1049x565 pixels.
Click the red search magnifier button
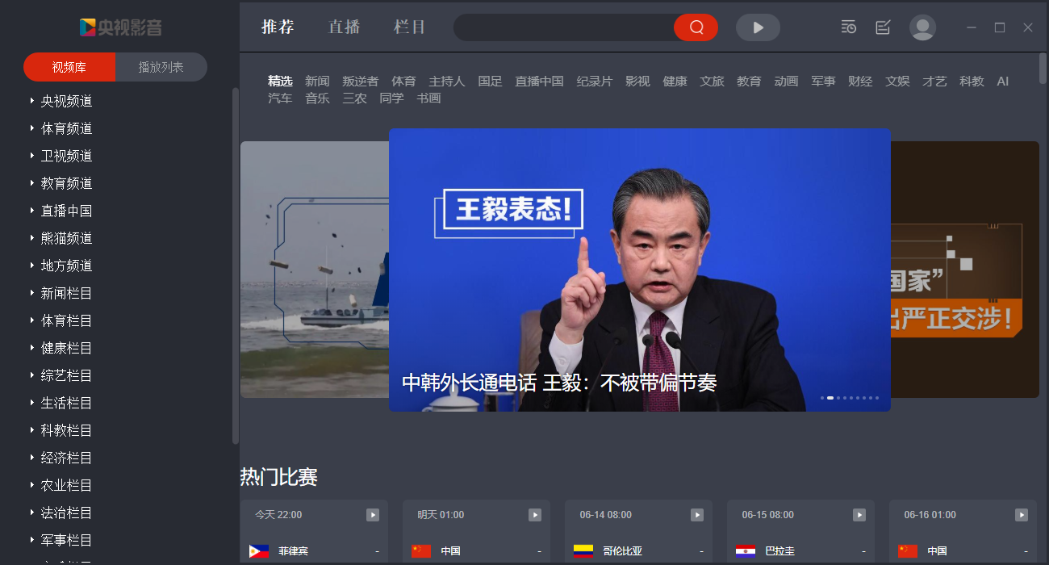point(696,27)
